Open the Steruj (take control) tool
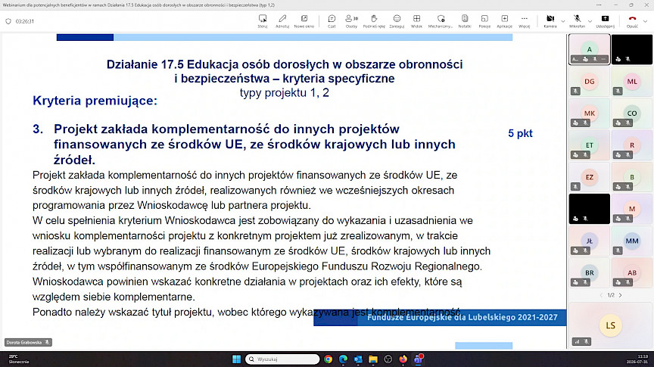This screenshot has height=367, width=654. [263, 21]
